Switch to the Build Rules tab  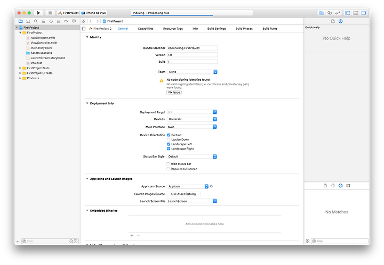(270, 29)
